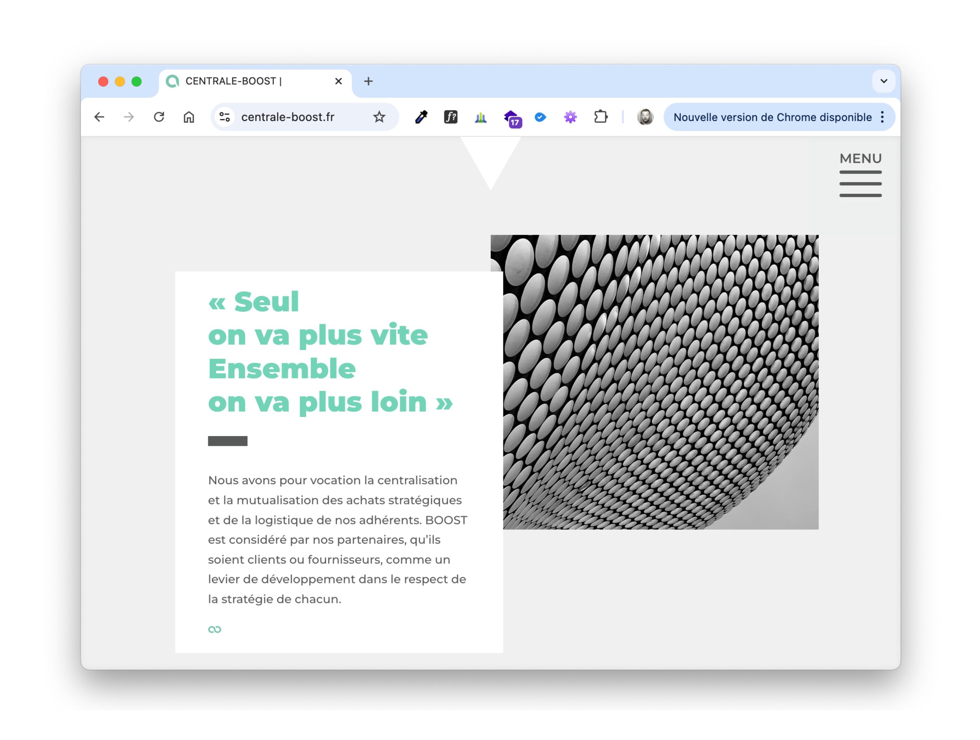Viewport: 980px width, 740px height.
Task: Open the extension with badge 17
Action: pos(513,118)
